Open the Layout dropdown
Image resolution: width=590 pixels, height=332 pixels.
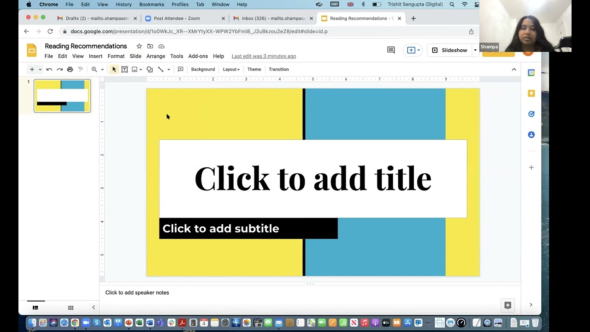(x=231, y=69)
